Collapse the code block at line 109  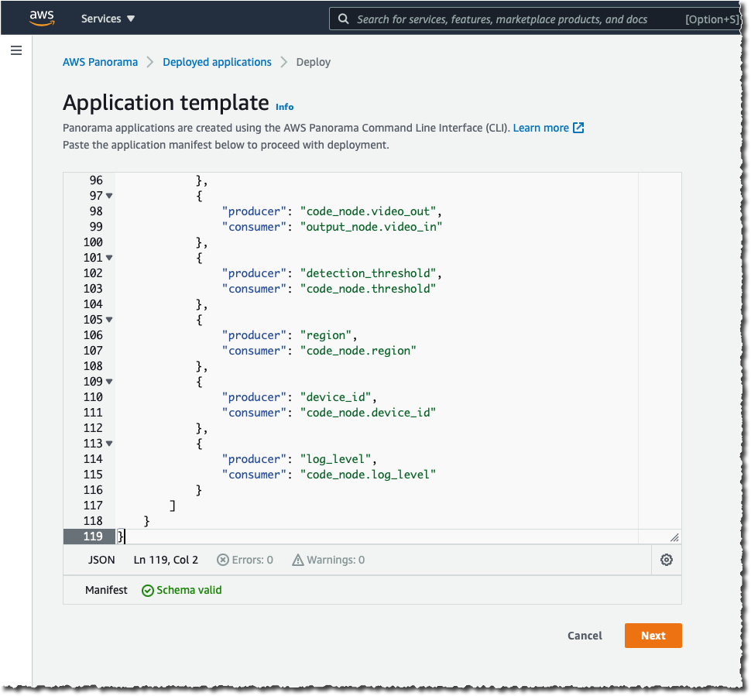(x=109, y=382)
